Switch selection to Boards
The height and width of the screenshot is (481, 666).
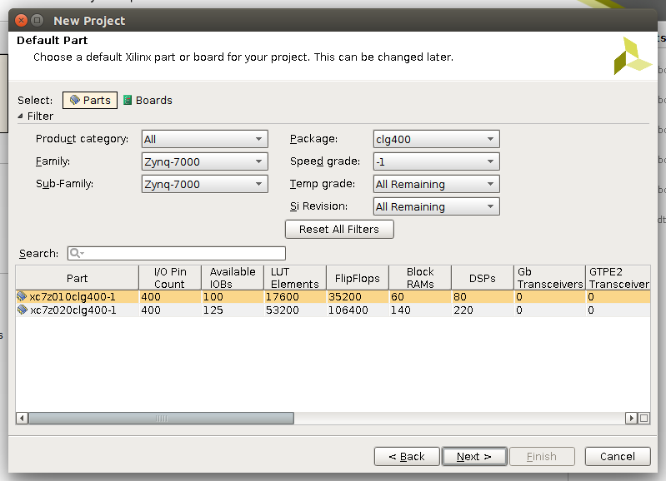click(148, 100)
